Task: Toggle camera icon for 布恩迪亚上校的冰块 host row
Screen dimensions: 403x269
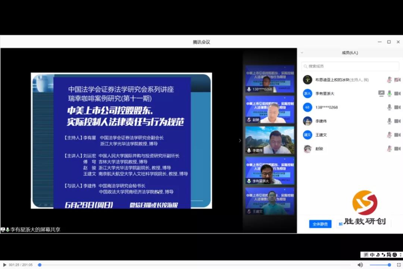Action: pos(397,80)
